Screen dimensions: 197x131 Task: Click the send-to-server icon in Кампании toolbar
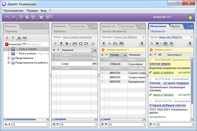[x=55, y=44]
